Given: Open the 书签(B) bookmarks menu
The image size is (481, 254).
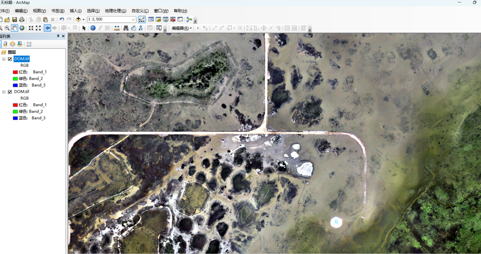Looking at the screenshot, I should click(58, 11).
